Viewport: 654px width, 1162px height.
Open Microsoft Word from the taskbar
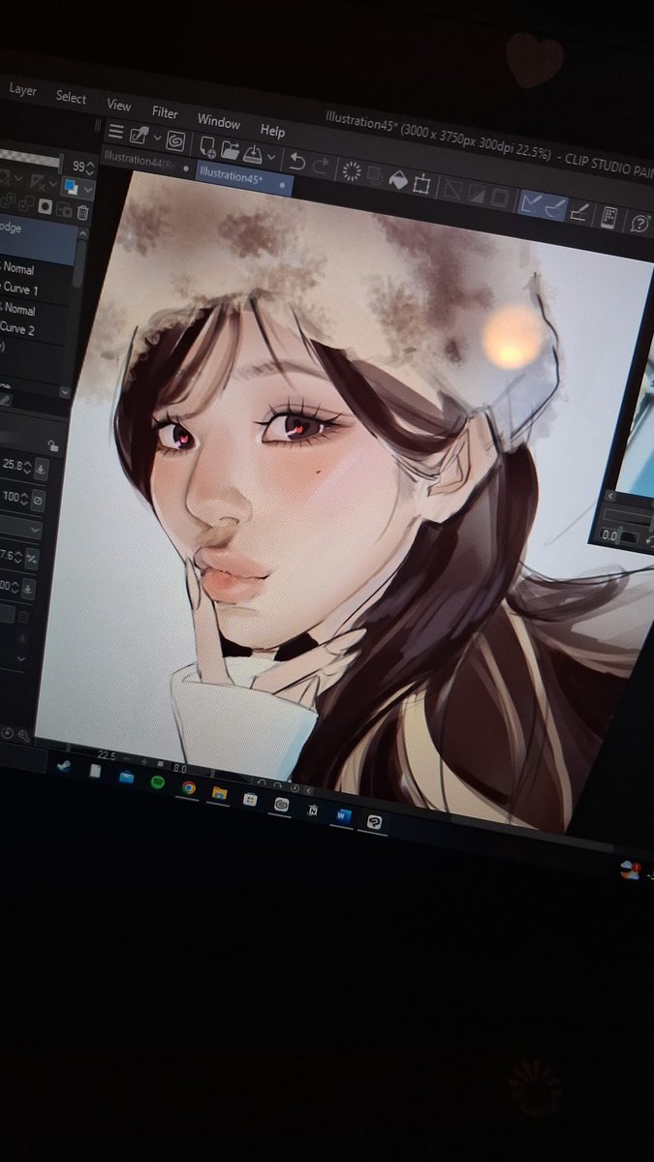click(x=343, y=816)
